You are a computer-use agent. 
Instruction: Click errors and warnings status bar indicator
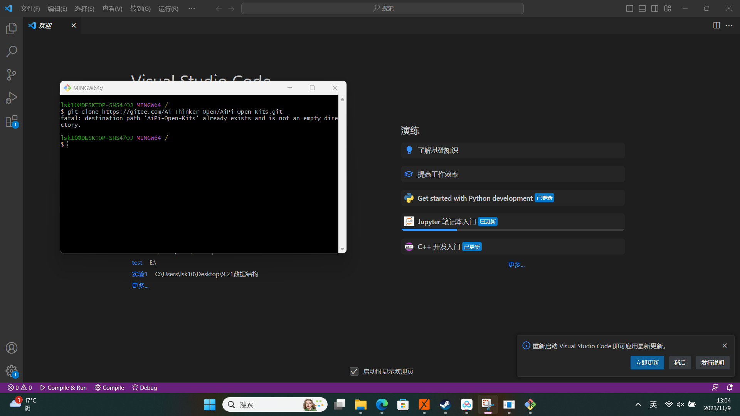[20, 387]
